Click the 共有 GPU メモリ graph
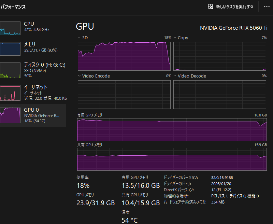Screen dimensions: 273x224 pos(172,159)
